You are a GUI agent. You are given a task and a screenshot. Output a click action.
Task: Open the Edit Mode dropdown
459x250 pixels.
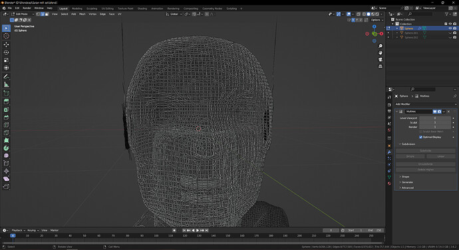(x=23, y=14)
